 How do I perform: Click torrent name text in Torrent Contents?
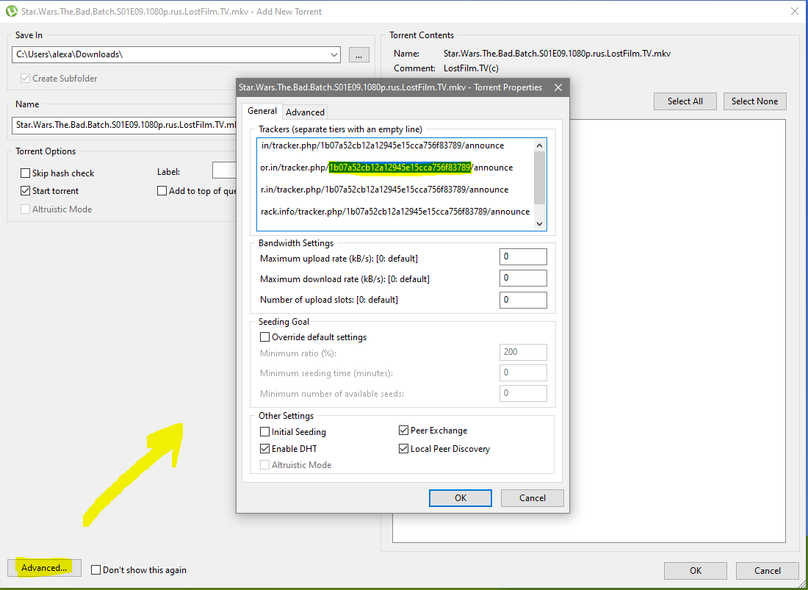point(557,54)
